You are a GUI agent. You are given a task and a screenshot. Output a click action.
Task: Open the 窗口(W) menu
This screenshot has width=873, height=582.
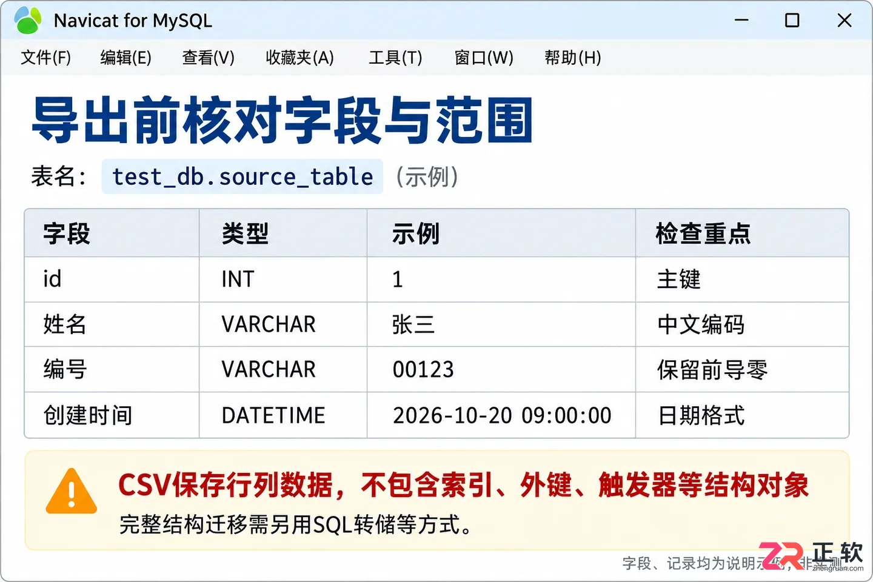484,58
